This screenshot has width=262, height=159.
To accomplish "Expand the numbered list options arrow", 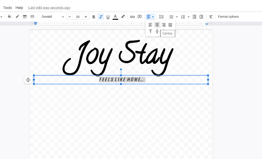I will pyautogui.click(x=188, y=17).
